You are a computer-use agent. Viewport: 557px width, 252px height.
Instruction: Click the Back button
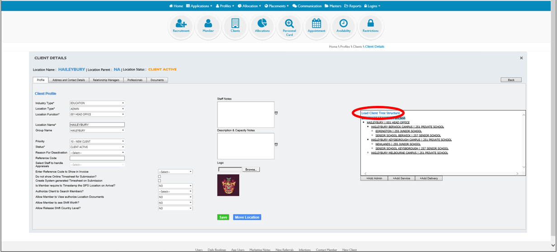tap(511, 80)
